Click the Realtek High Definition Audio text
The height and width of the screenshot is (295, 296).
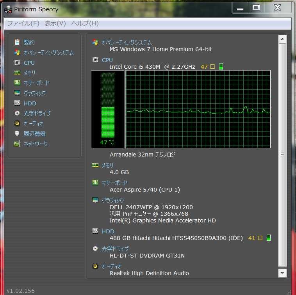click(x=149, y=273)
